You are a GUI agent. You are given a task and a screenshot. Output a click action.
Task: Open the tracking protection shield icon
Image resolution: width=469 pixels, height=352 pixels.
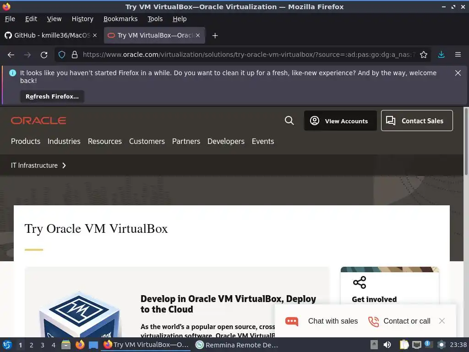[x=62, y=55]
